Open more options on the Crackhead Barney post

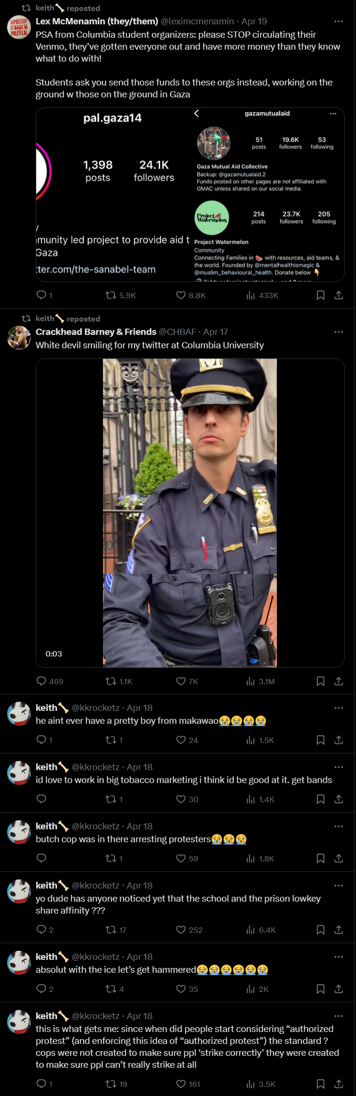pos(339,331)
